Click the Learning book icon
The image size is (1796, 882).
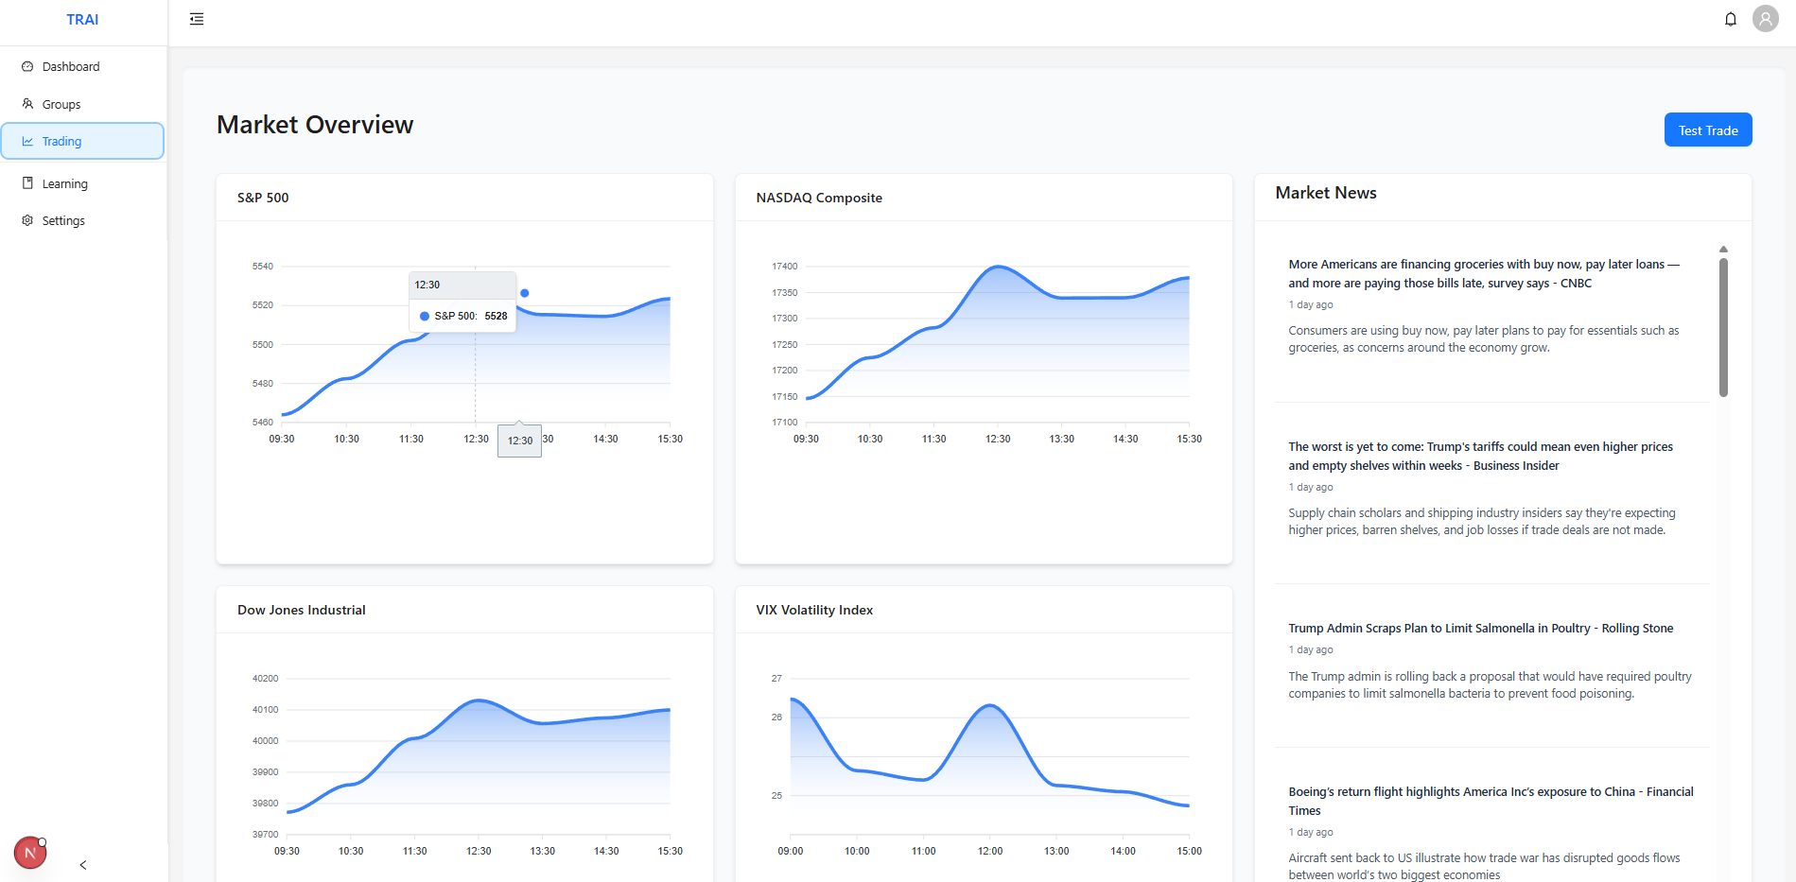pyautogui.click(x=27, y=183)
